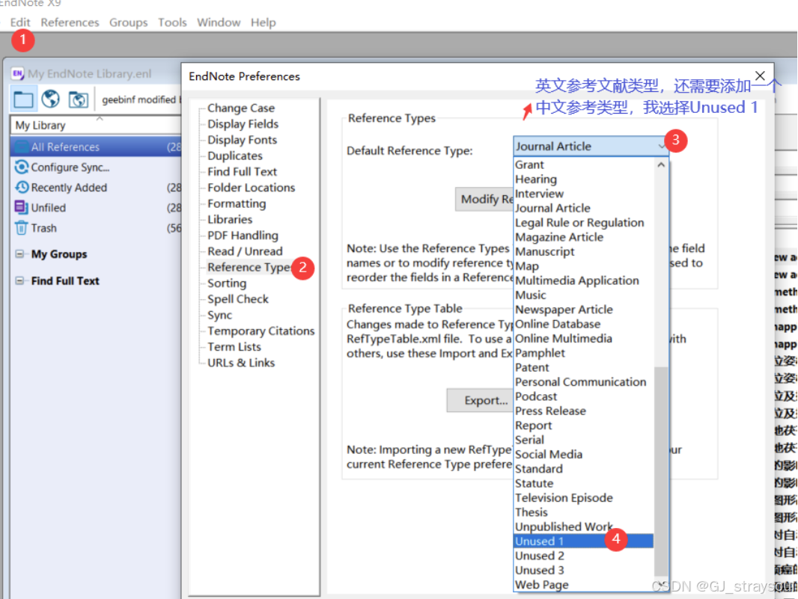798x599 pixels.
Task: Click the Unfiled group icon
Action: pyautogui.click(x=22, y=207)
